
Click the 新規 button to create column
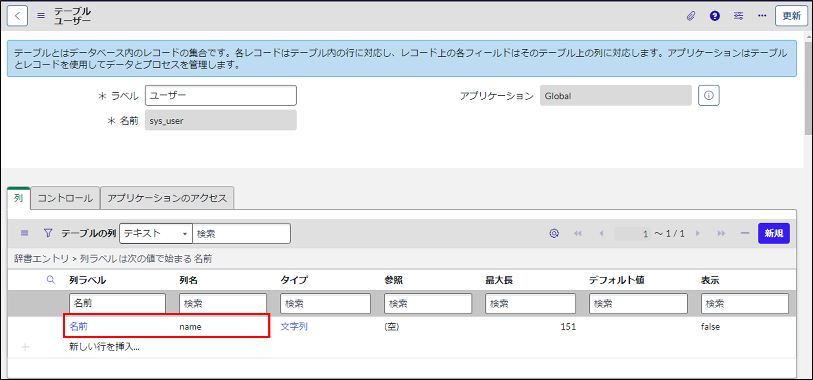[x=774, y=233]
